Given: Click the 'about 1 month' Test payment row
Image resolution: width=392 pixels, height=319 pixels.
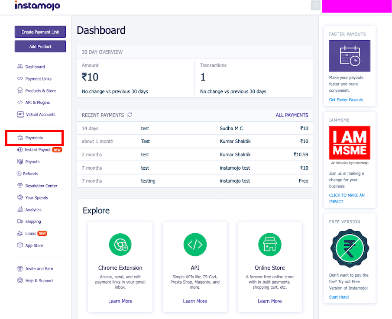Looking at the screenshot, I should (195, 142).
